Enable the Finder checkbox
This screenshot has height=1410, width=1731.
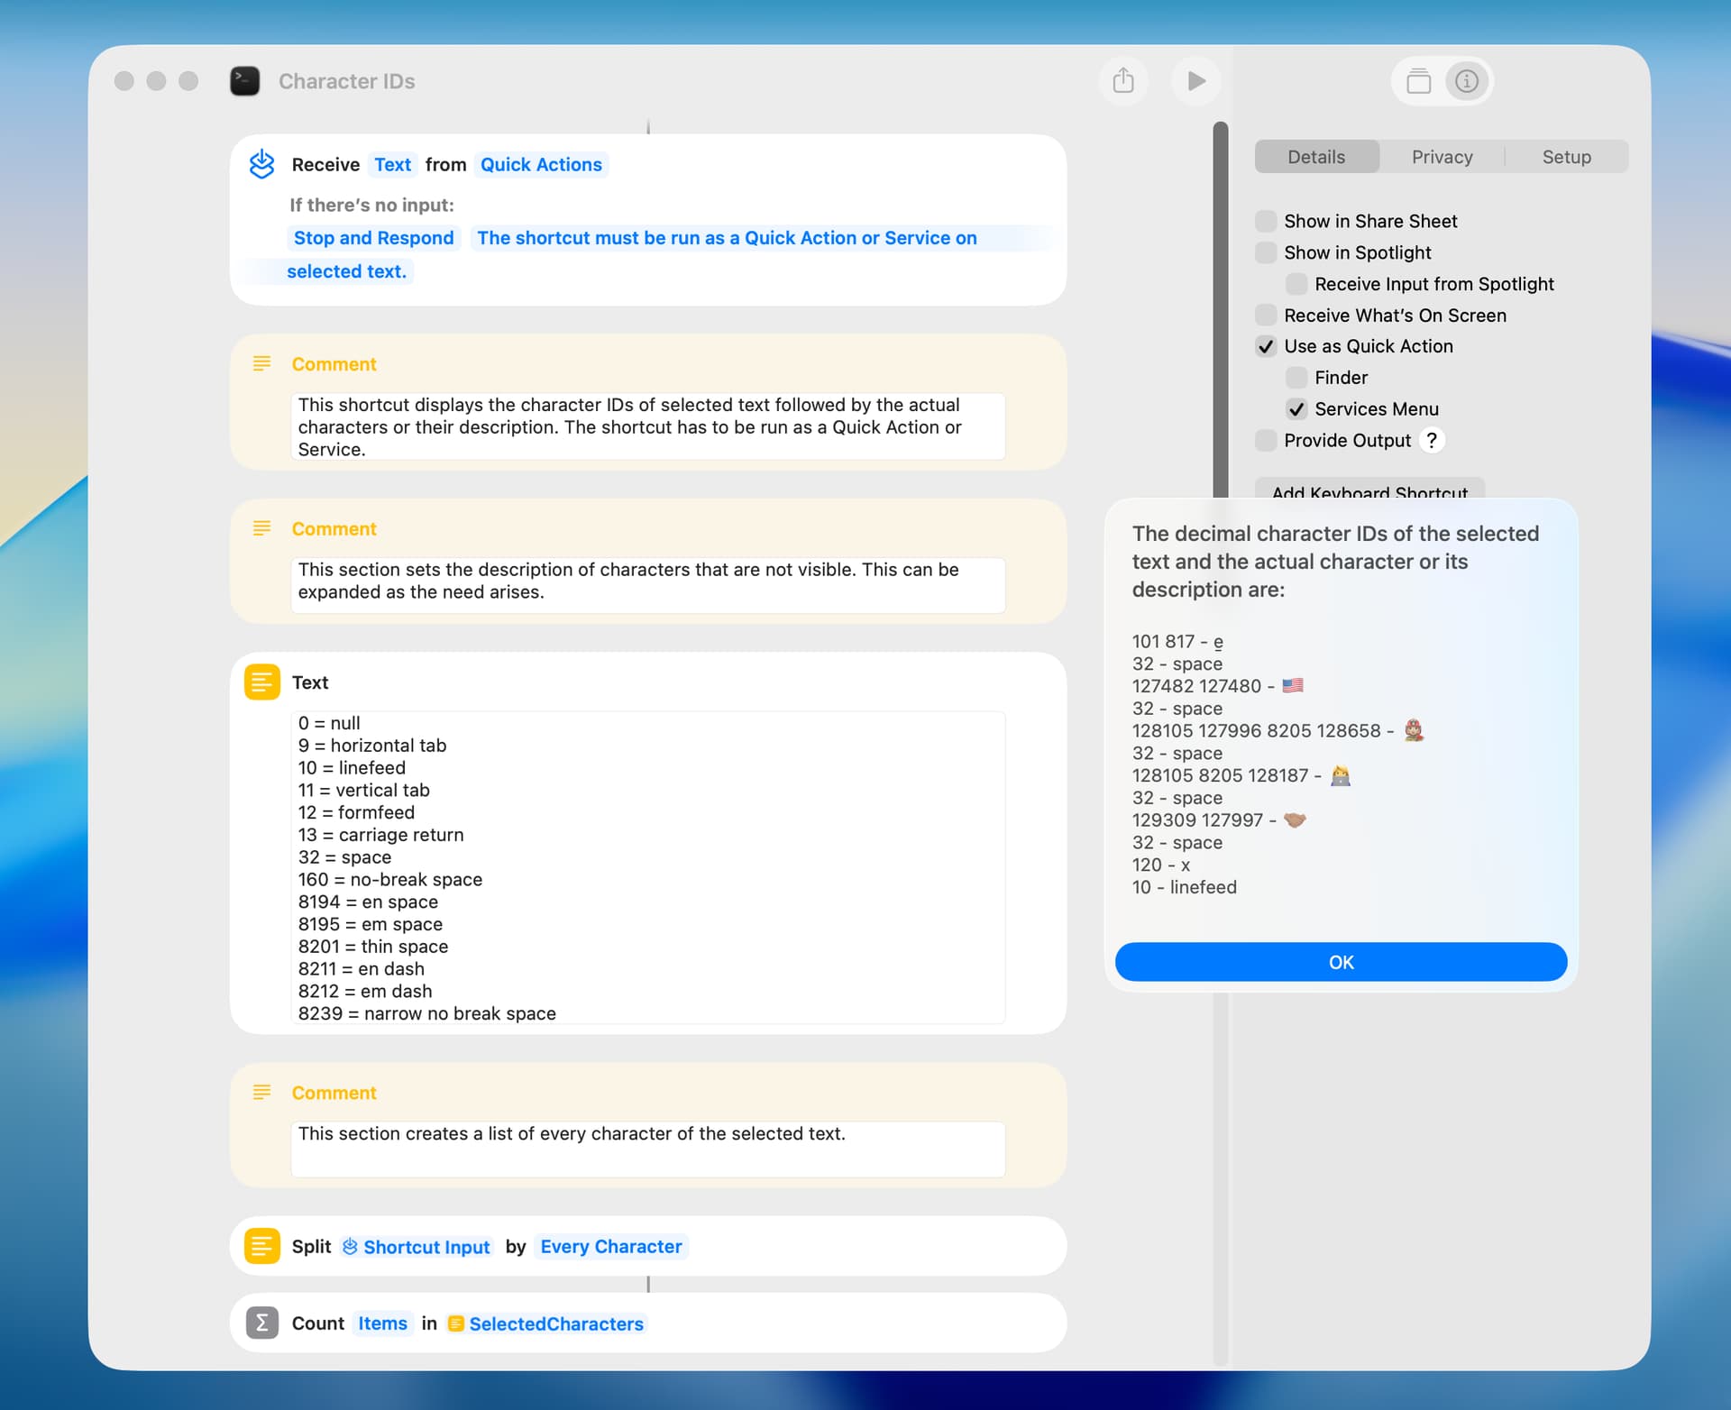pos(1296,378)
